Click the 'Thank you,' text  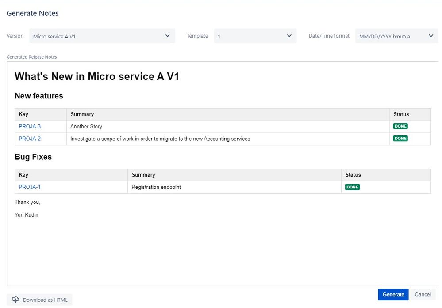coord(27,202)
